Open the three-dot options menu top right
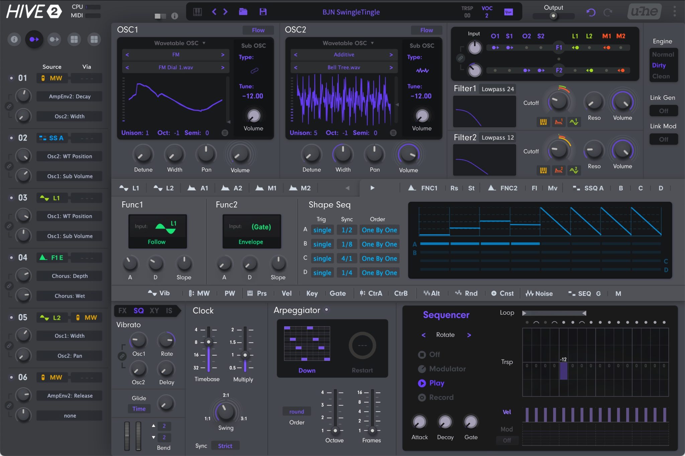 (674, 11)
